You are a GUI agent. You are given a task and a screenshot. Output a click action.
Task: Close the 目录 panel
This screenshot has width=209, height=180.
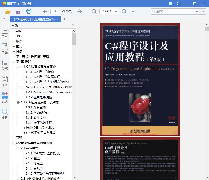pos(73,25)
